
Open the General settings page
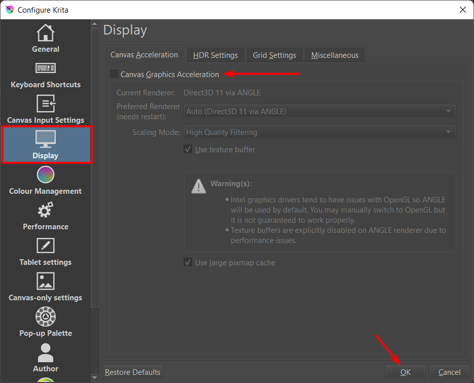point(46,39)
